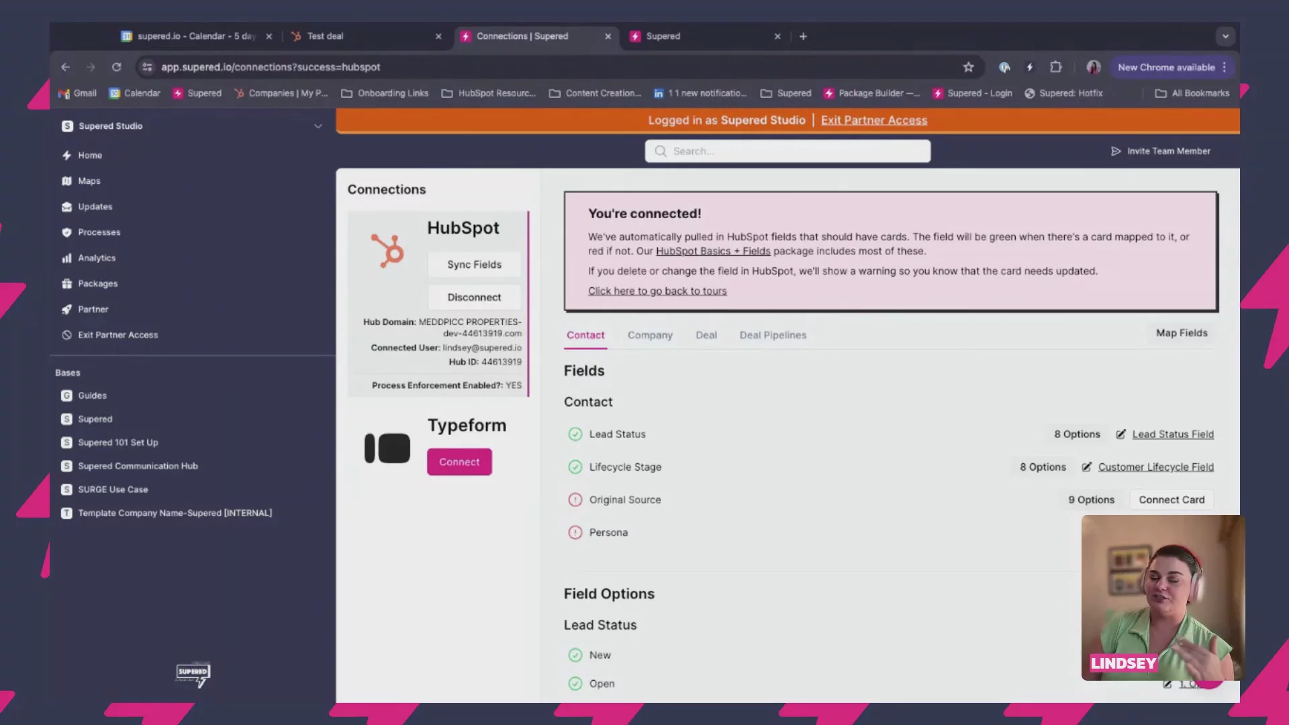
Task: Select the Deal Pipelines tab
Action: pyautogui.click(x=773, y=335)
